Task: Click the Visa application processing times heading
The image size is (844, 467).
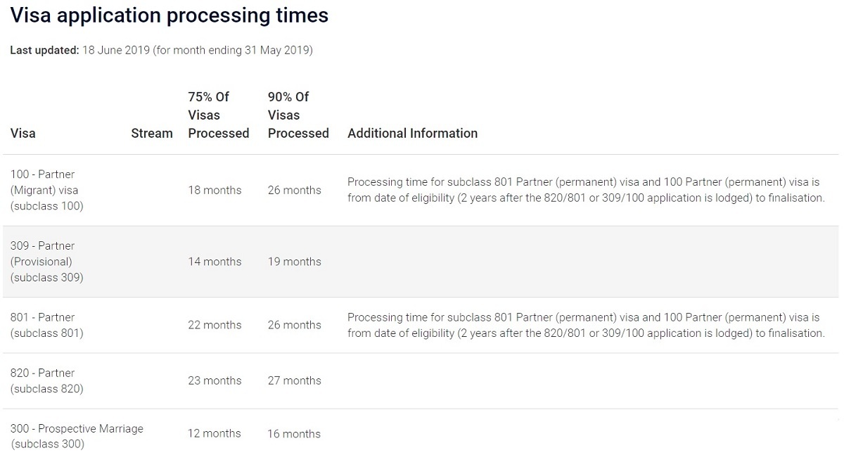Action: tap(169, 15)
